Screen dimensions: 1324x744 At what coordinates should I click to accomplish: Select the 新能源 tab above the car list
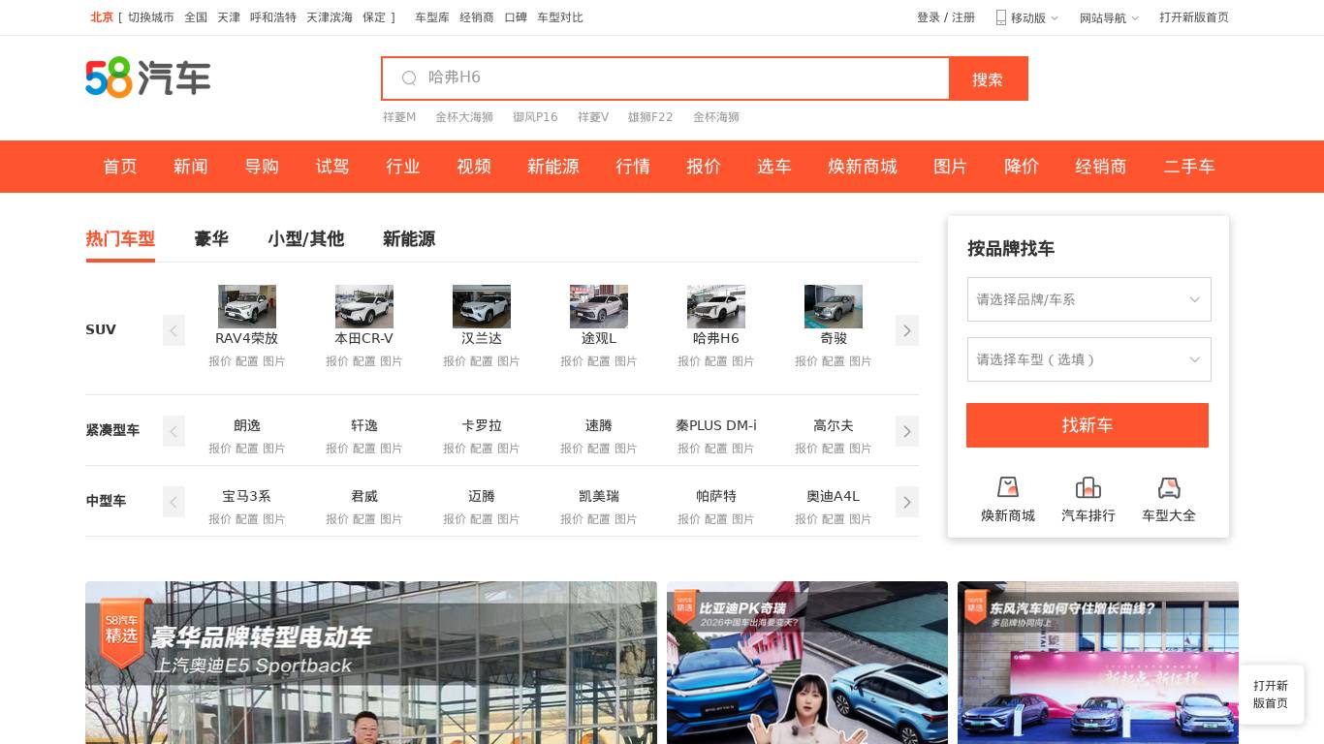pyautogui.click(x=409, y=239)
